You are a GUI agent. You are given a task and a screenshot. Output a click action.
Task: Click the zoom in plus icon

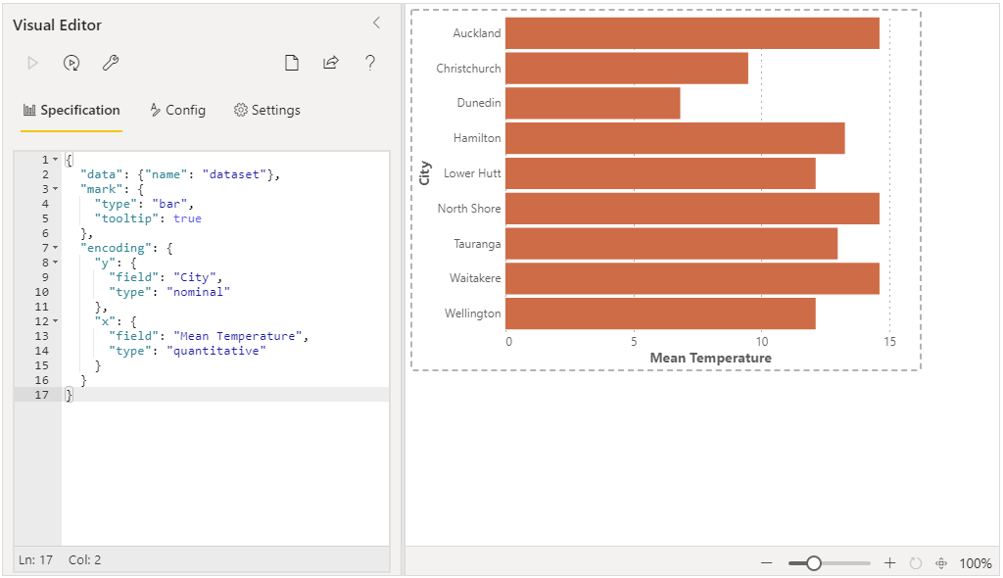889,563
